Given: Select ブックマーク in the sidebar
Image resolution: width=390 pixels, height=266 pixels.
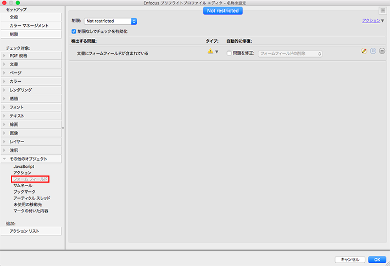Looking at the screenshot, I should point(24,192).
